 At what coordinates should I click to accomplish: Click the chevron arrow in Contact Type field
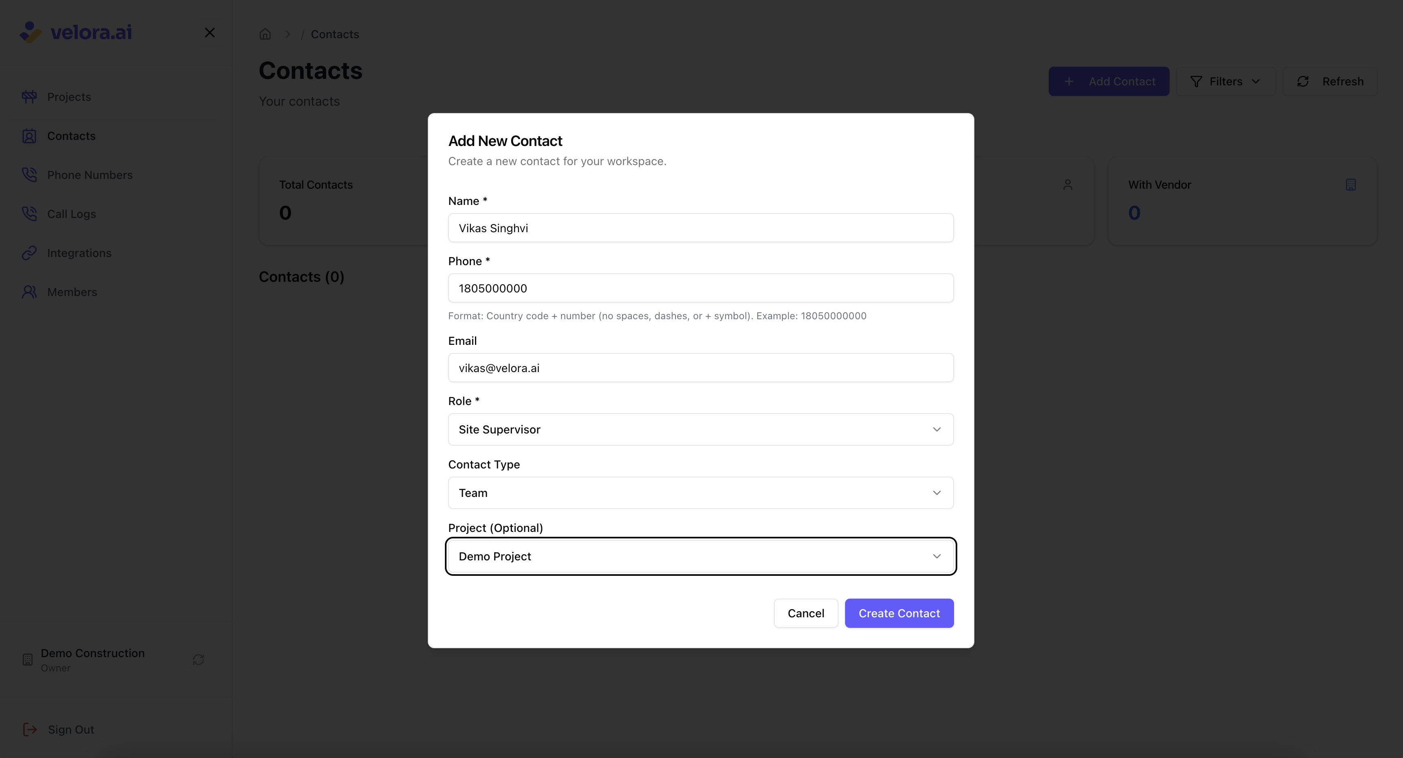(x=937, y=493)
